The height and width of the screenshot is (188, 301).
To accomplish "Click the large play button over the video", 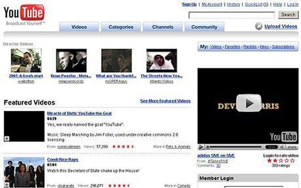I will [248, 103].
